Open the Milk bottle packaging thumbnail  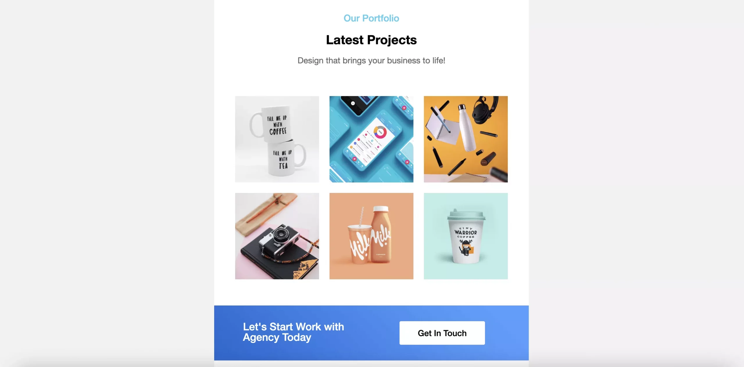coord(371,236)
